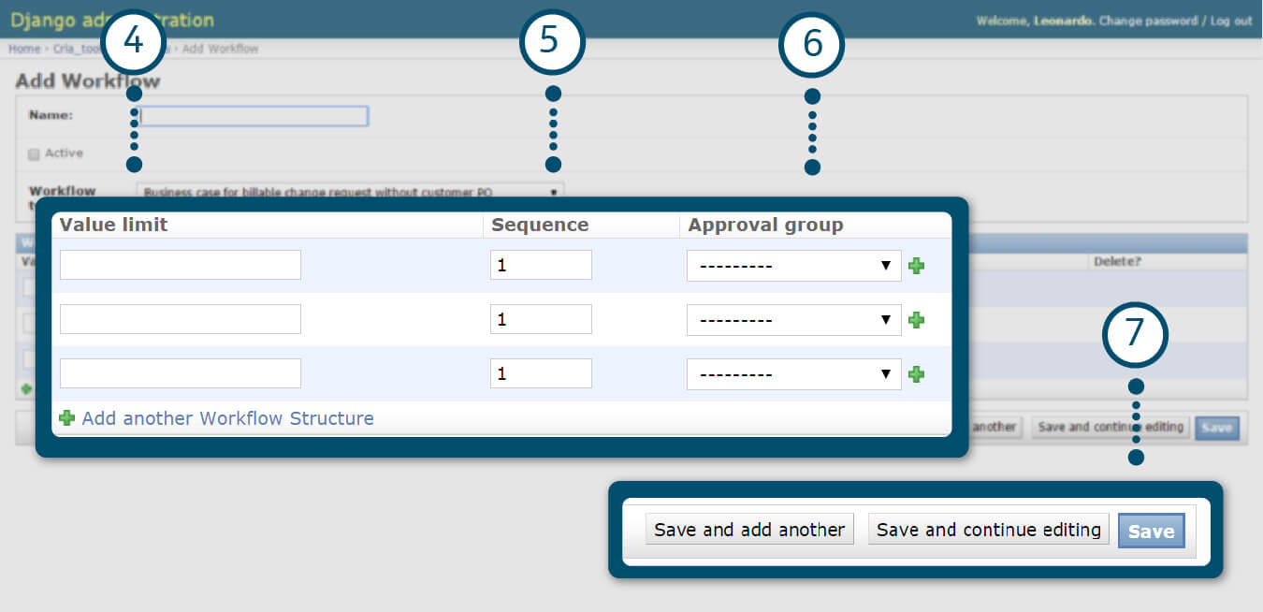Viewport: 1263px width, 612px height.
Task: Click the numbered circle marker 6
Action: coord(811,44)
